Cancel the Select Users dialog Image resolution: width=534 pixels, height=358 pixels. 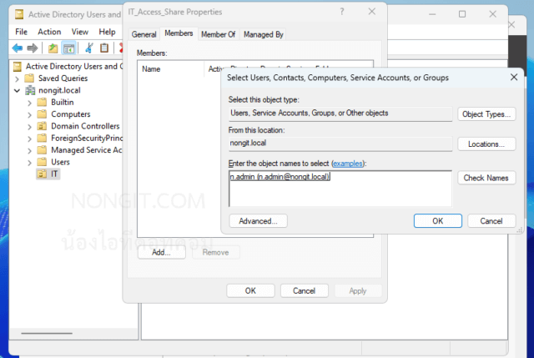491,221
